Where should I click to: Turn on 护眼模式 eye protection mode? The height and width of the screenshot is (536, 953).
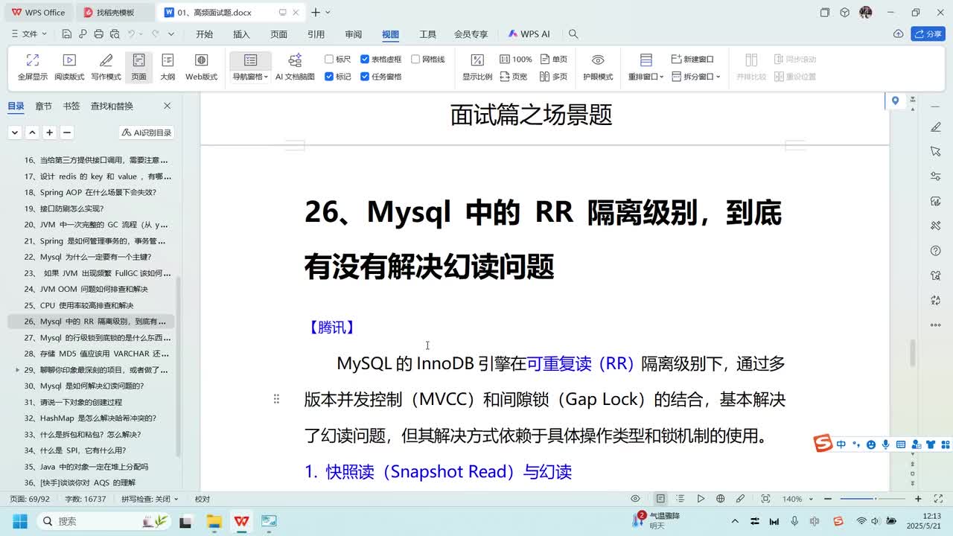597,67
